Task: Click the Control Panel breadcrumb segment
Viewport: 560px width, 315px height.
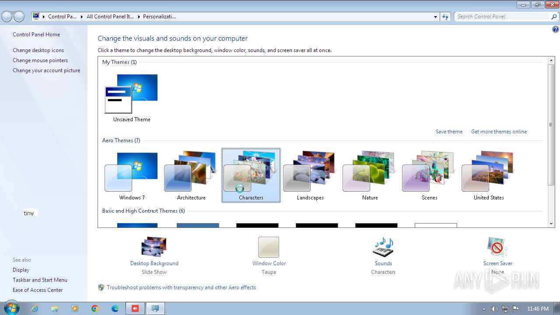Action: [62, 17]
